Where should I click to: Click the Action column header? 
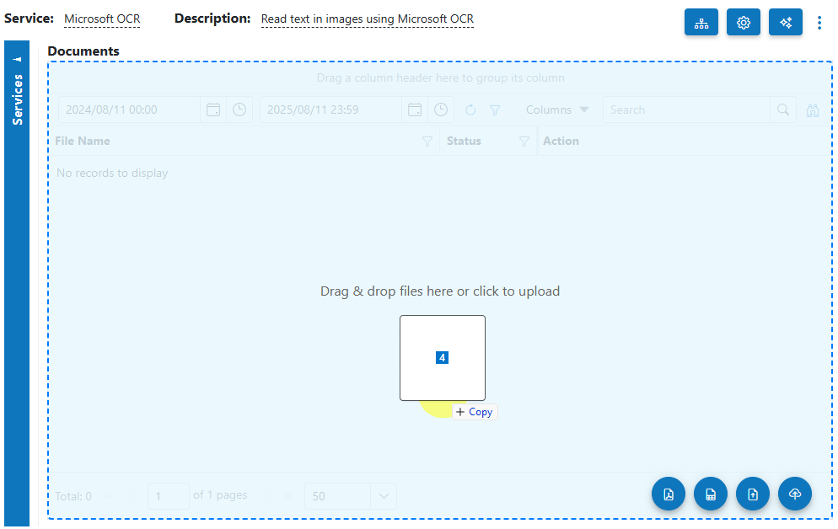(561, 141)
